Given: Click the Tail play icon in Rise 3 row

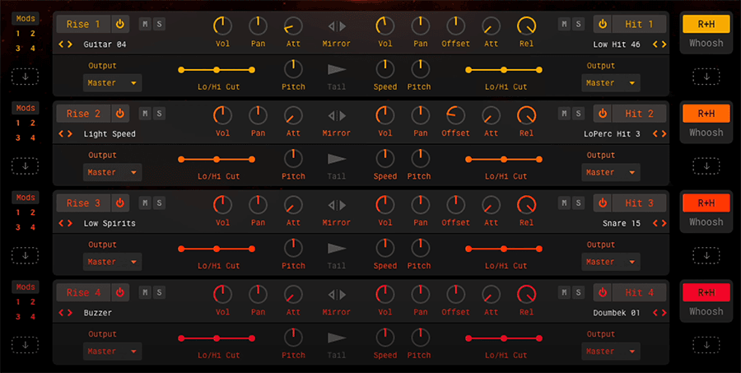Looking at the screenshot, I should [337, 249].
